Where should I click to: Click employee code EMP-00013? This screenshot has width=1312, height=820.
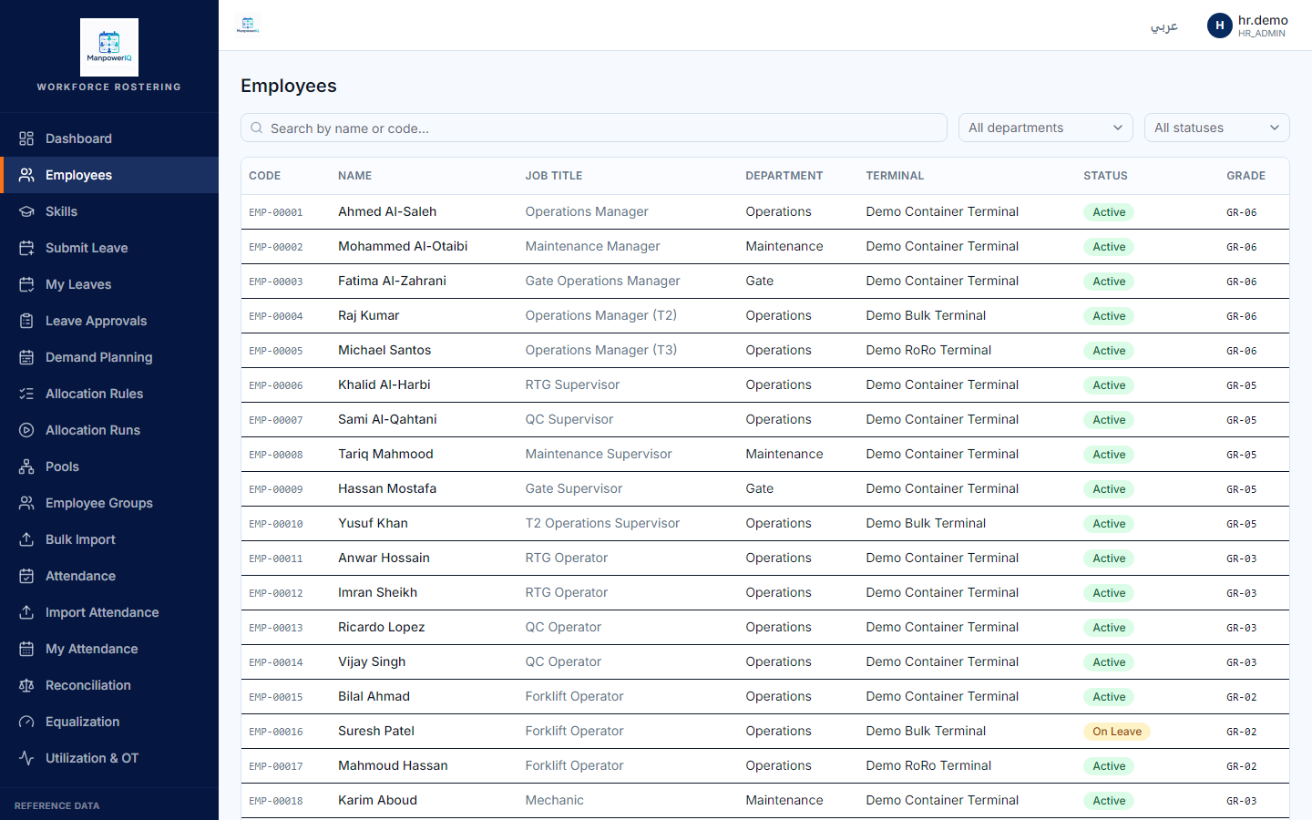click(275, 628)
